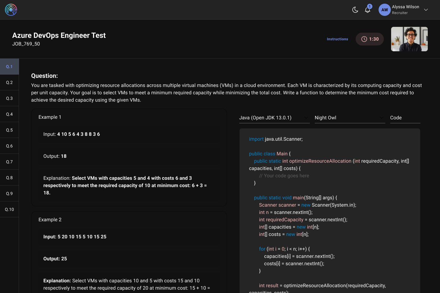Select question Q.1 in sidebar
The width and height of the screenshot is (440, 293).
9,67
